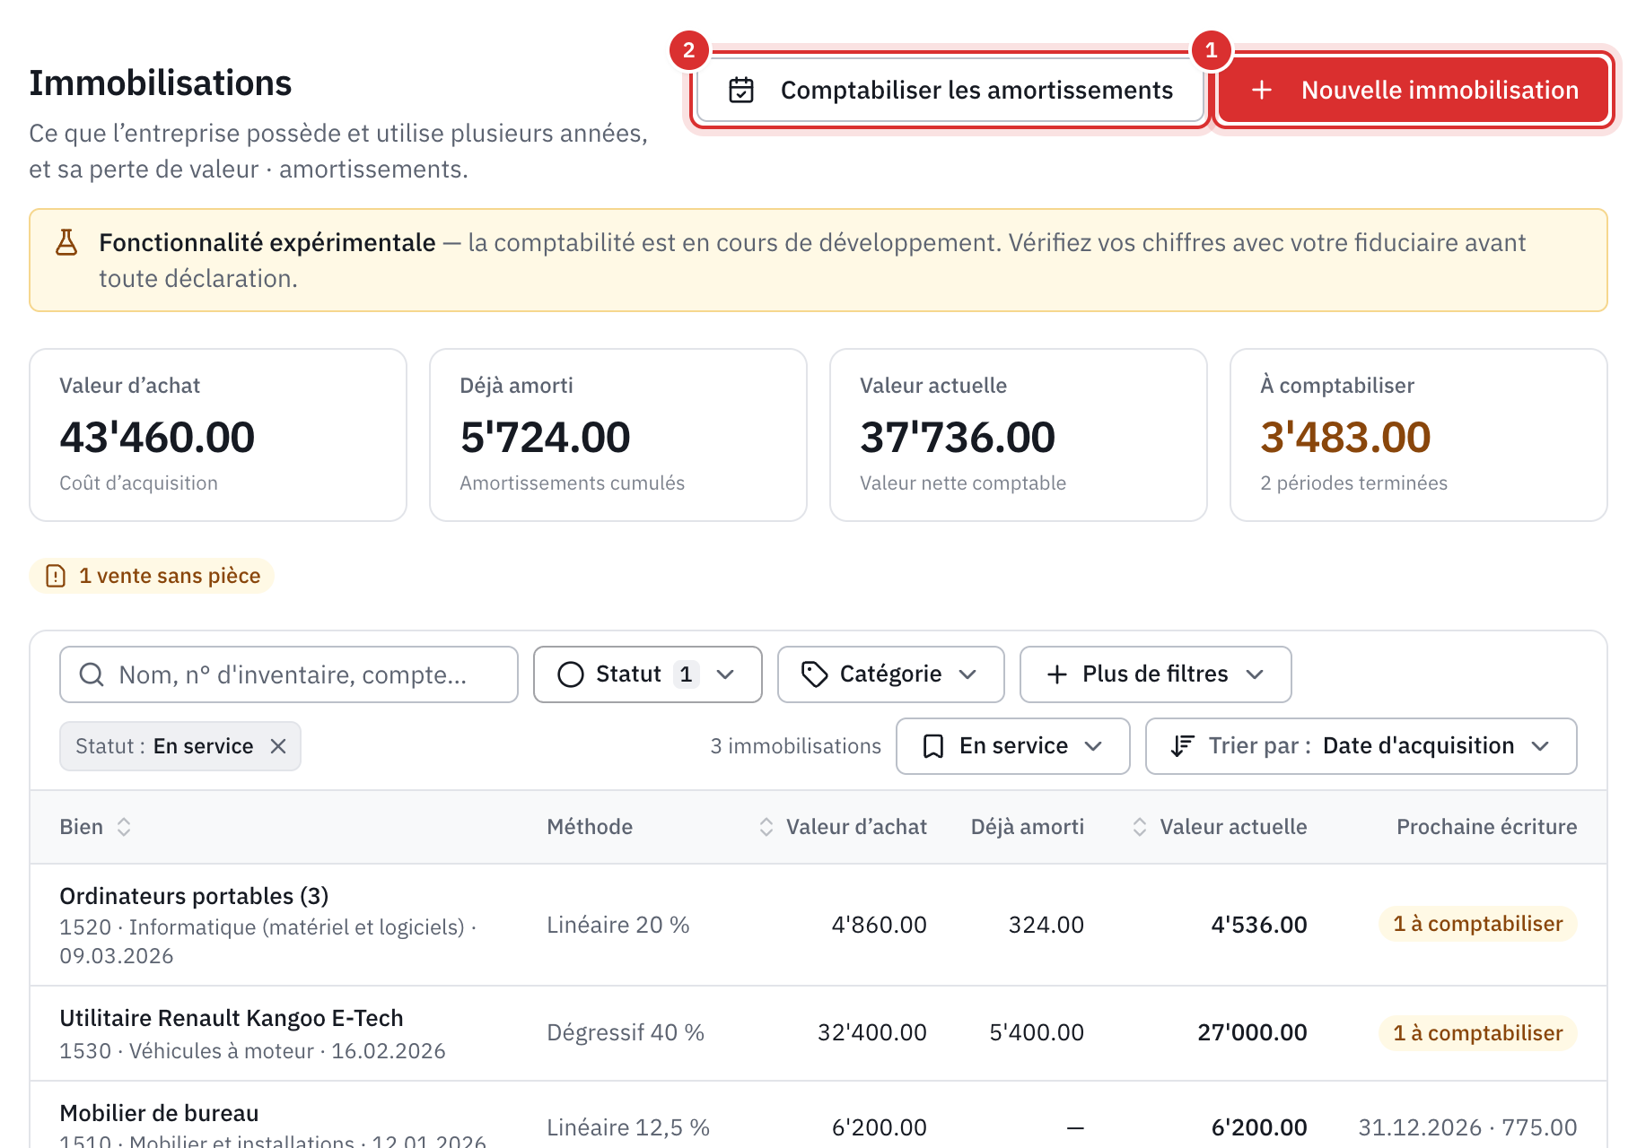Click the sort-descending icon next to Trier par
Image resolution: width=1637 pixels, height=1148 pixels.
[1182, 746]
